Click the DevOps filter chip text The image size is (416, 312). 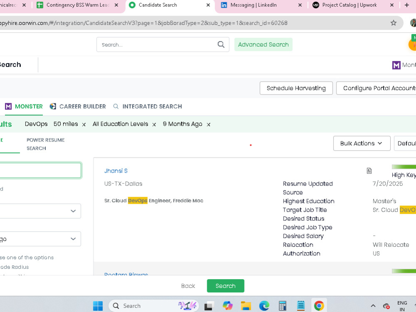click(x=36, y=124)
